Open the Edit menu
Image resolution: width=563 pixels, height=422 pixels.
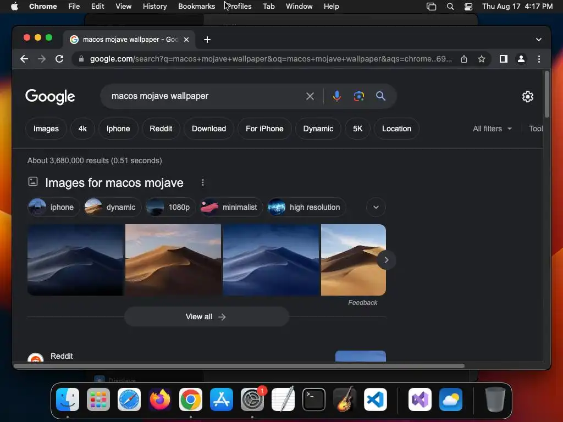97,7
